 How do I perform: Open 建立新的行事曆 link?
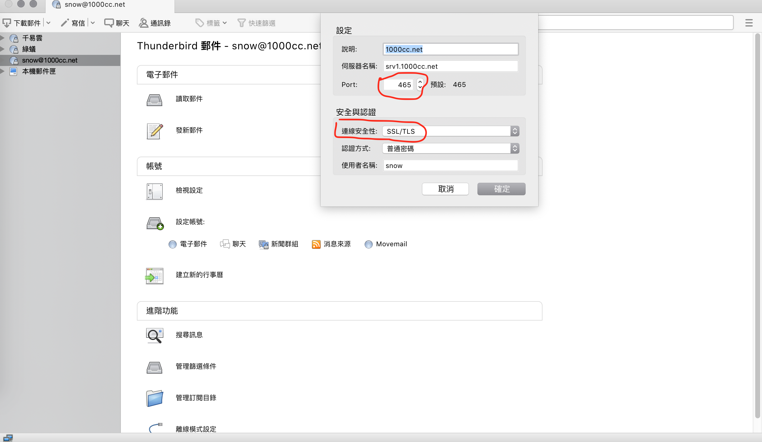click(x=199, y=275)
